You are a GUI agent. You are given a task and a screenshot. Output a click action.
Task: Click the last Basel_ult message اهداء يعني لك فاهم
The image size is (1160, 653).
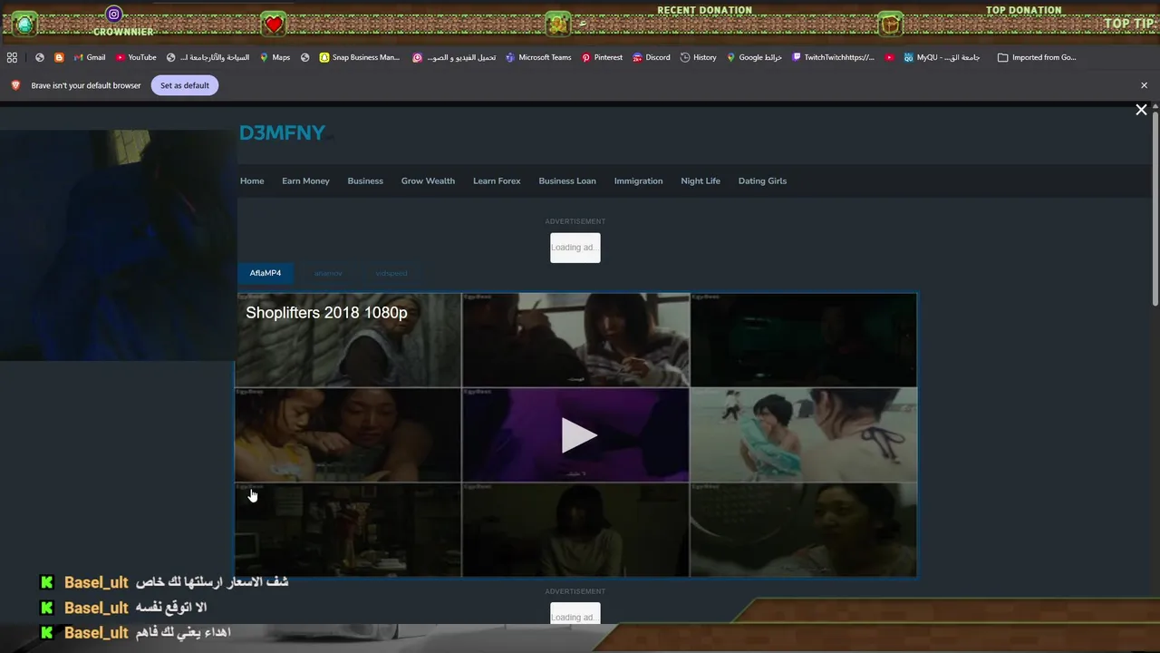coord(135,632)
